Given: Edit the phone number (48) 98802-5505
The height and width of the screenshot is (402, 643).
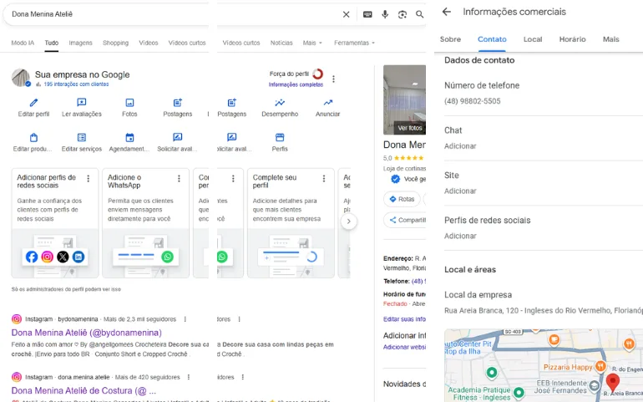Looking at the screenshot, I should pos(473,101).
